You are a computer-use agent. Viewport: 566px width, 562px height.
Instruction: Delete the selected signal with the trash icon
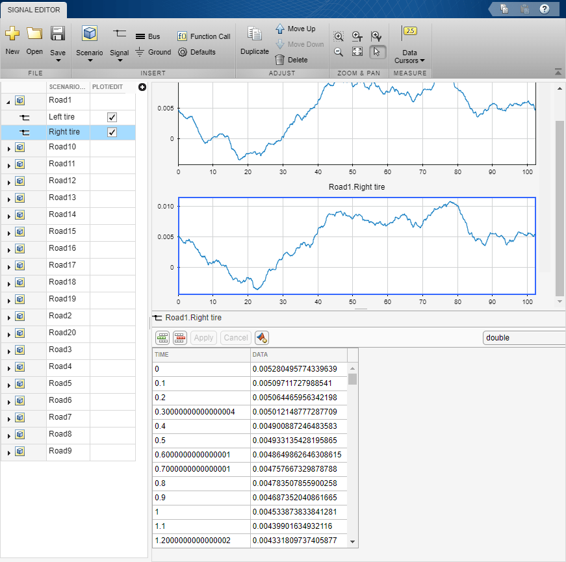pyautogui.click(x=279, y=60)
